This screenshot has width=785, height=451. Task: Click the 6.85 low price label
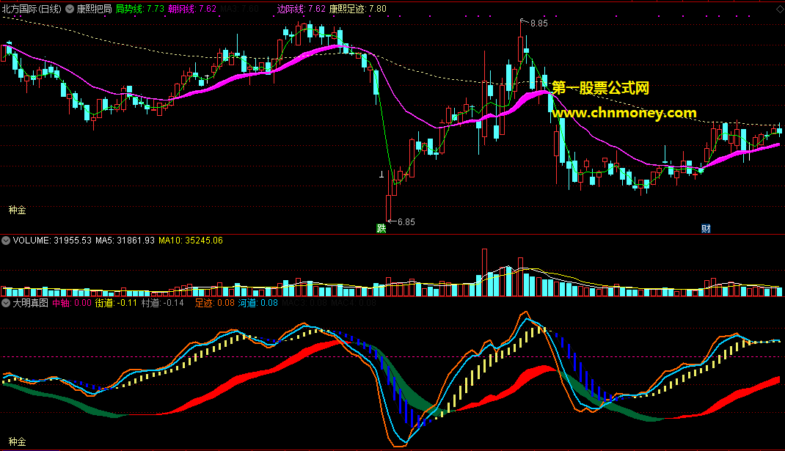406,221
